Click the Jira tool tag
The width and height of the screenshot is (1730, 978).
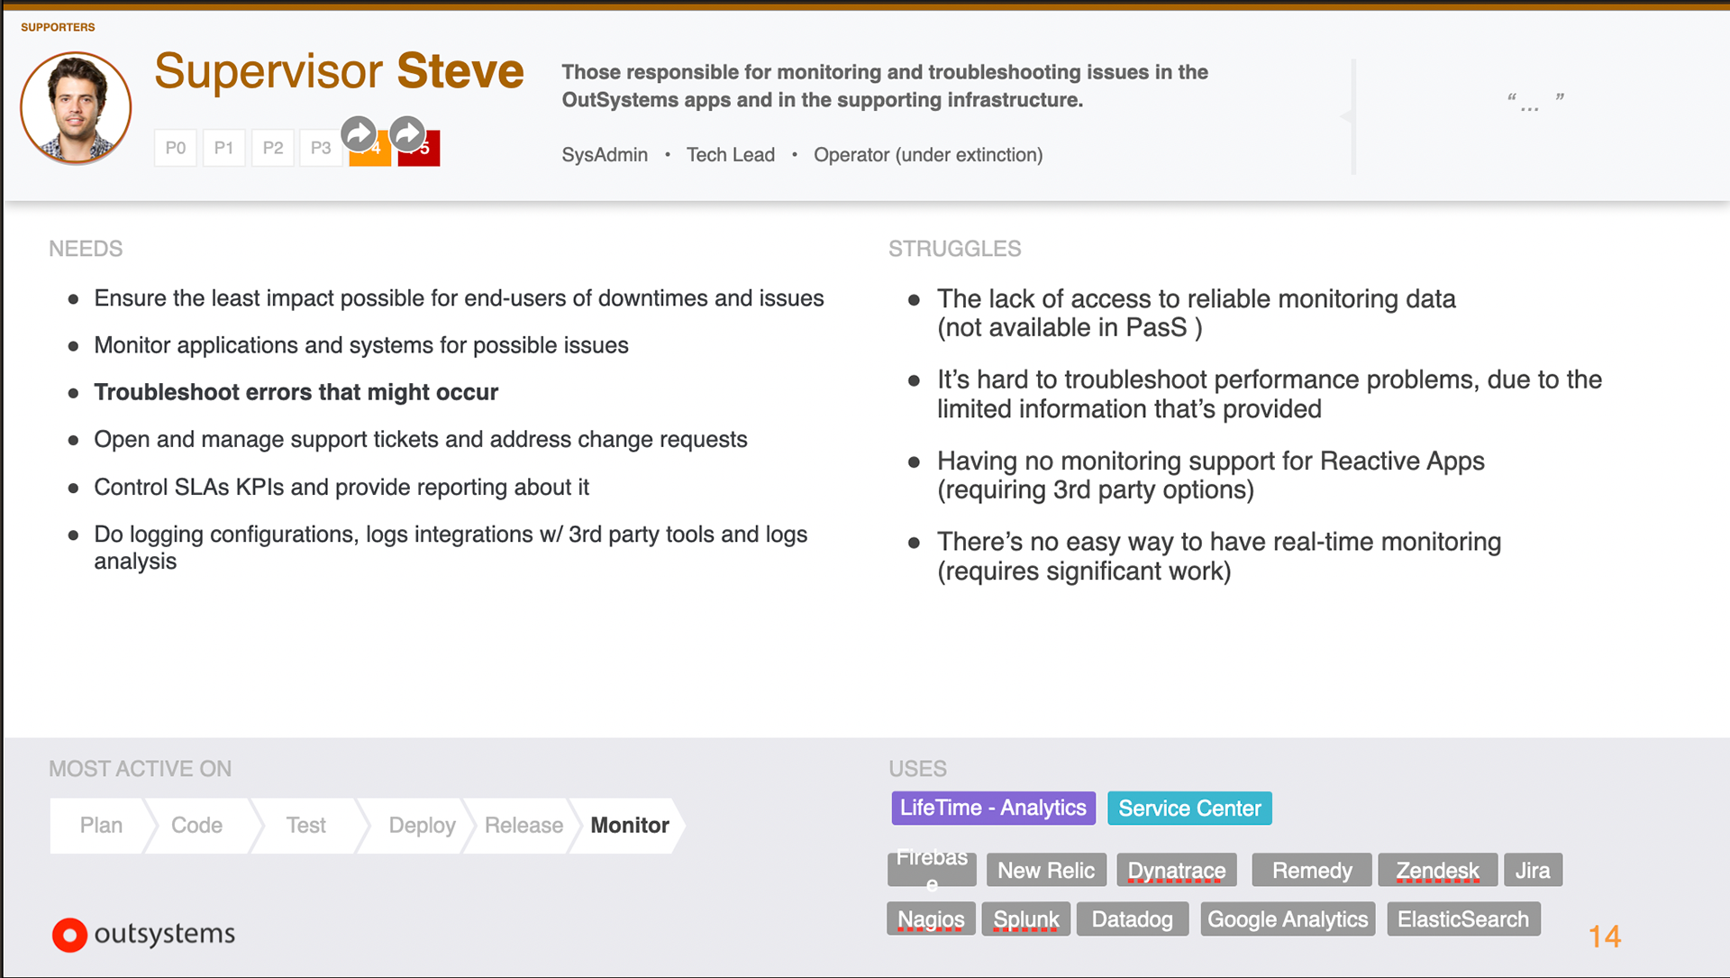tap(1533, 871)
